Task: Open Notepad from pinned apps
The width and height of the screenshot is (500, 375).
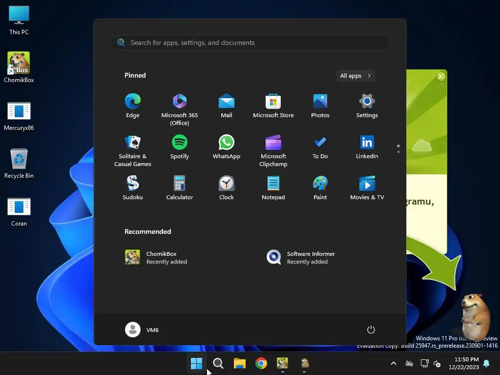Action: click(x=273, y=188)
